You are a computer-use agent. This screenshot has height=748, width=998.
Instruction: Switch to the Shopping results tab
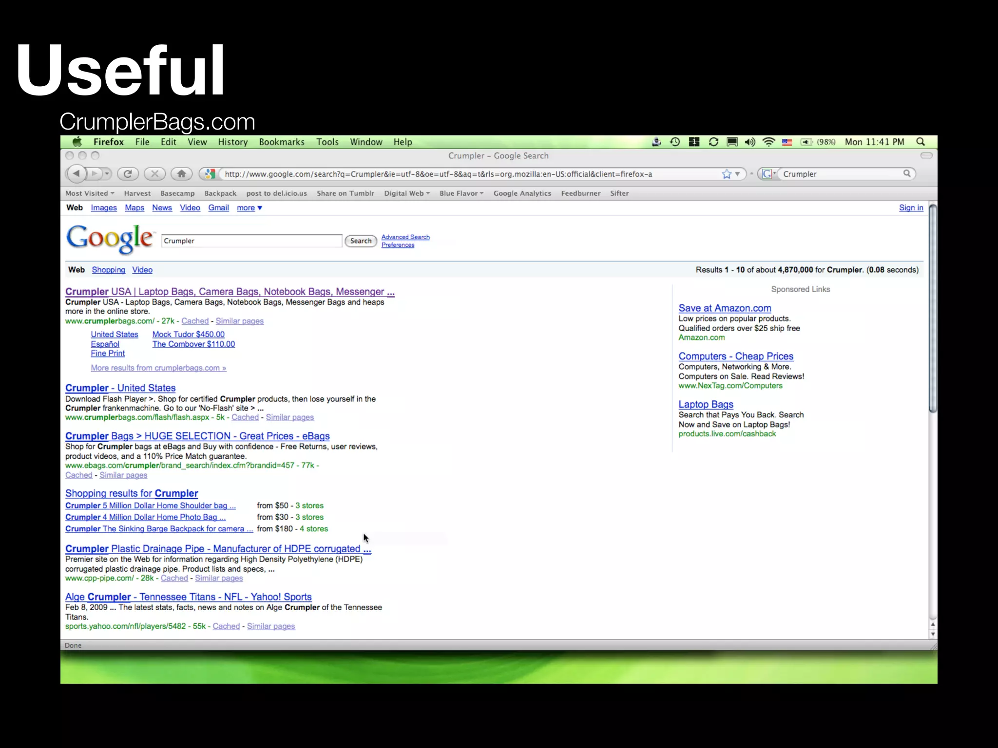click(x=108, y=270)
